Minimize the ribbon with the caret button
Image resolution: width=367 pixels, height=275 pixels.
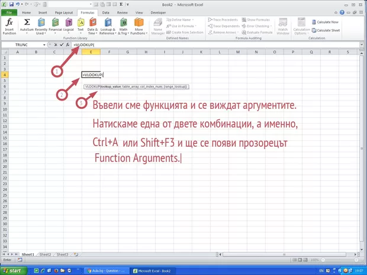pos(336,12)
